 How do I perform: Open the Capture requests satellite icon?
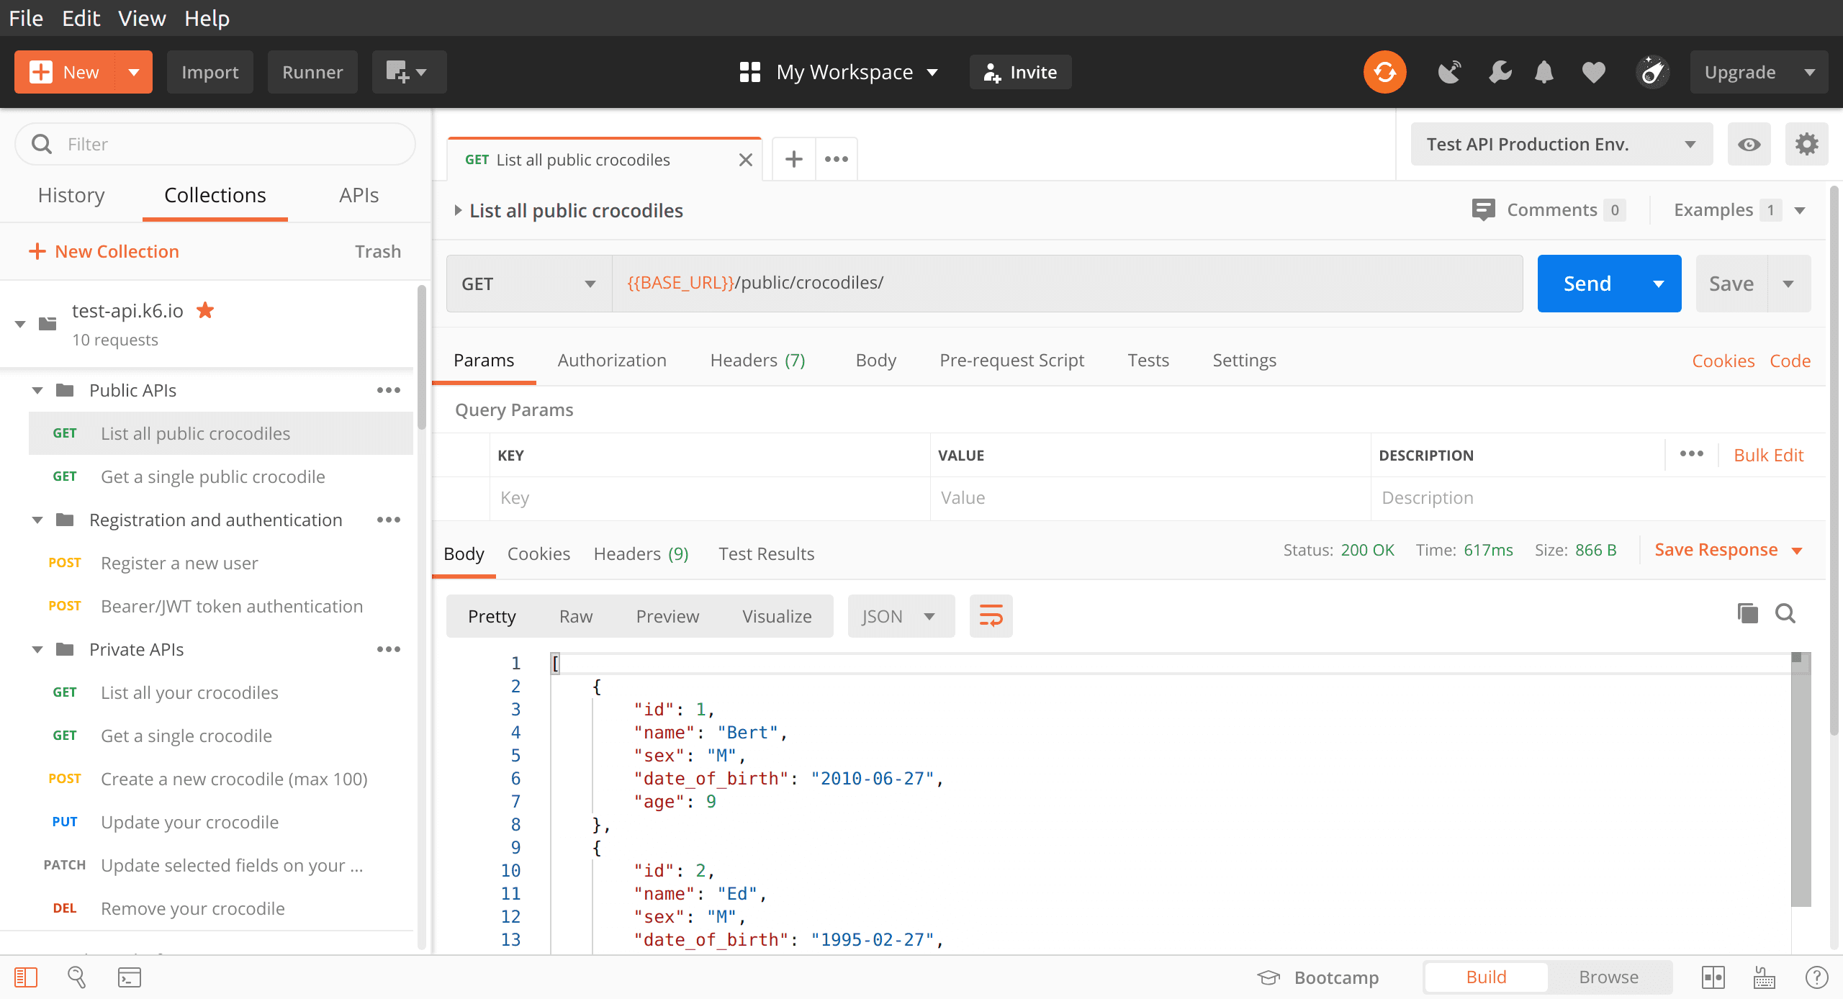pyautogui.click(x=1449, y=71)
